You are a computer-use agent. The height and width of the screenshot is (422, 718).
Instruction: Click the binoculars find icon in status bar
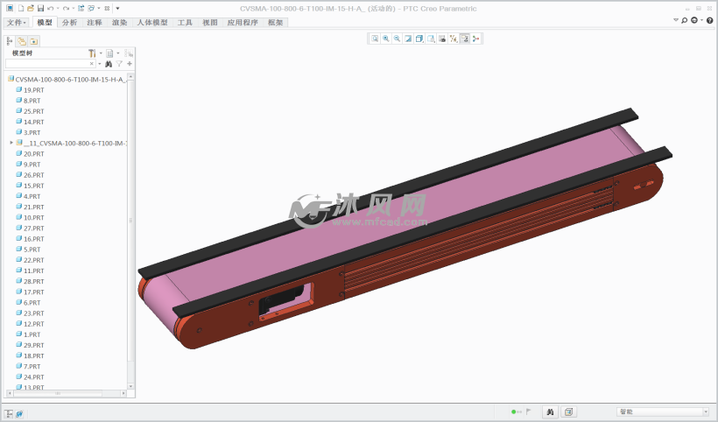click(x=550, y=411)
